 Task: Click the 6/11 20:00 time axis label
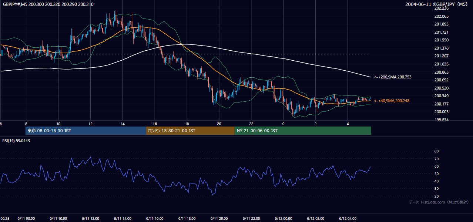point(219,218)
